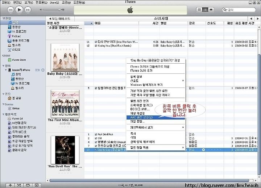Click the next track fast-forward button
Image resolution: width=261 pixels, height=188 pixels.
point(28,10)
